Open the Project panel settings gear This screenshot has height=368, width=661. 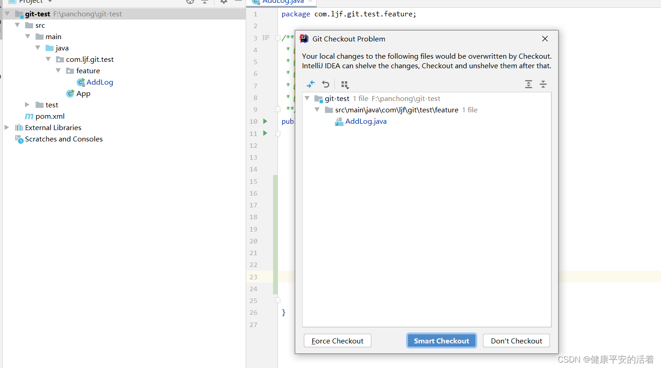[223, 2]
